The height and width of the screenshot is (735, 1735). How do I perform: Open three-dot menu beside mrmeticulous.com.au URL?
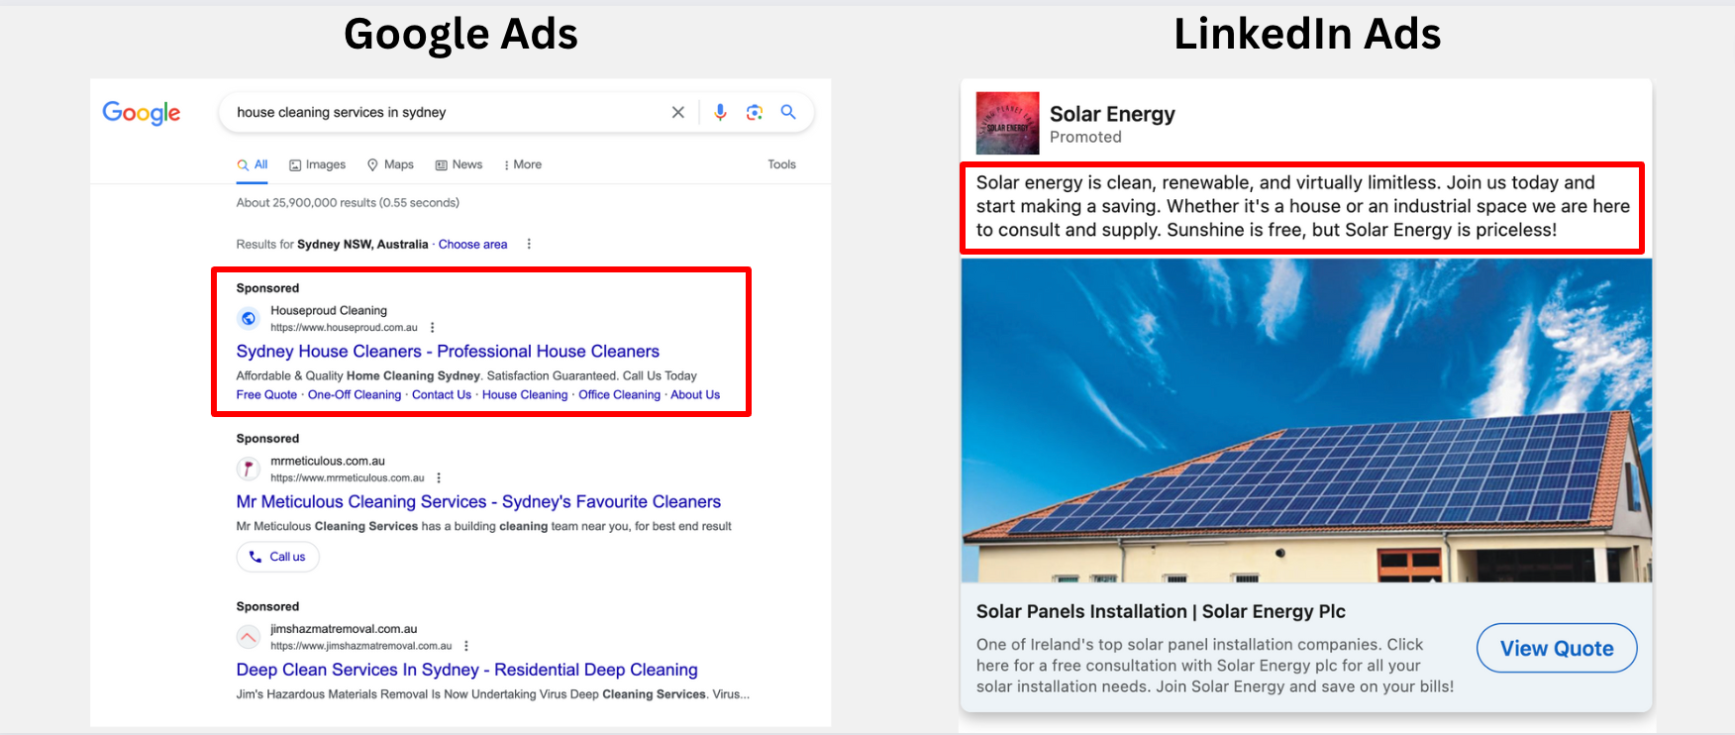pos(439,478)
